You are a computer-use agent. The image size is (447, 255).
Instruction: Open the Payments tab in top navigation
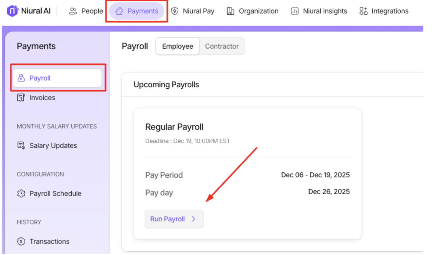pyautogui.click(x=137, y=11)
